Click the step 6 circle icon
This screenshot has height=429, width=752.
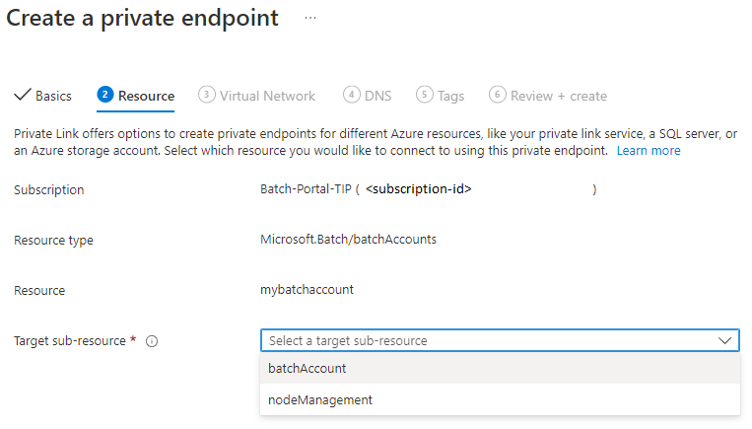pos(498,95)
